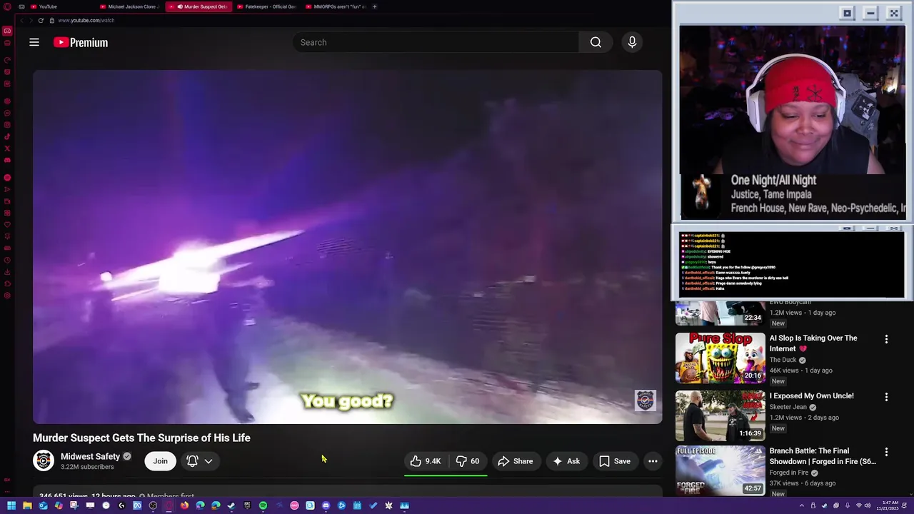Open TikTok in Opera sidebar

7,136
